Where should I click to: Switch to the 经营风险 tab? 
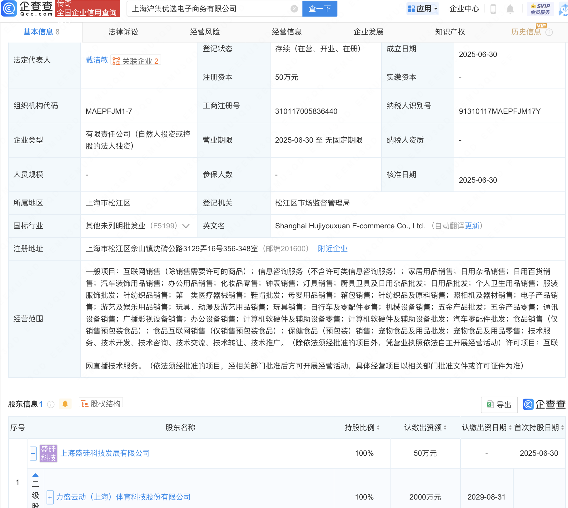205,32
